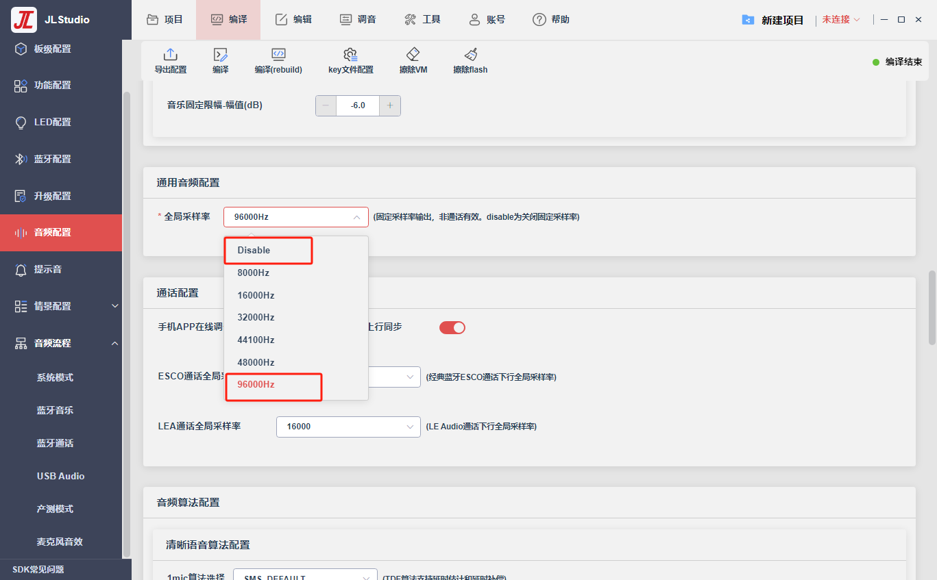937x580 pixels.
Task: Increase 音乐固定限幅-幅值 with plus button
Action: pyautogui.click(x=390, y=105)
